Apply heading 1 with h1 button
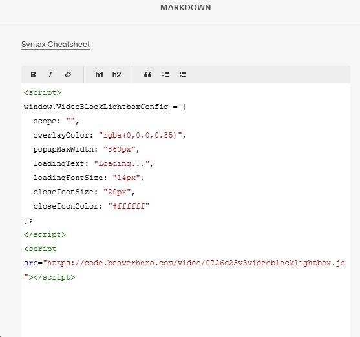Viewport: 360px width, 337px height. [99, 74]
